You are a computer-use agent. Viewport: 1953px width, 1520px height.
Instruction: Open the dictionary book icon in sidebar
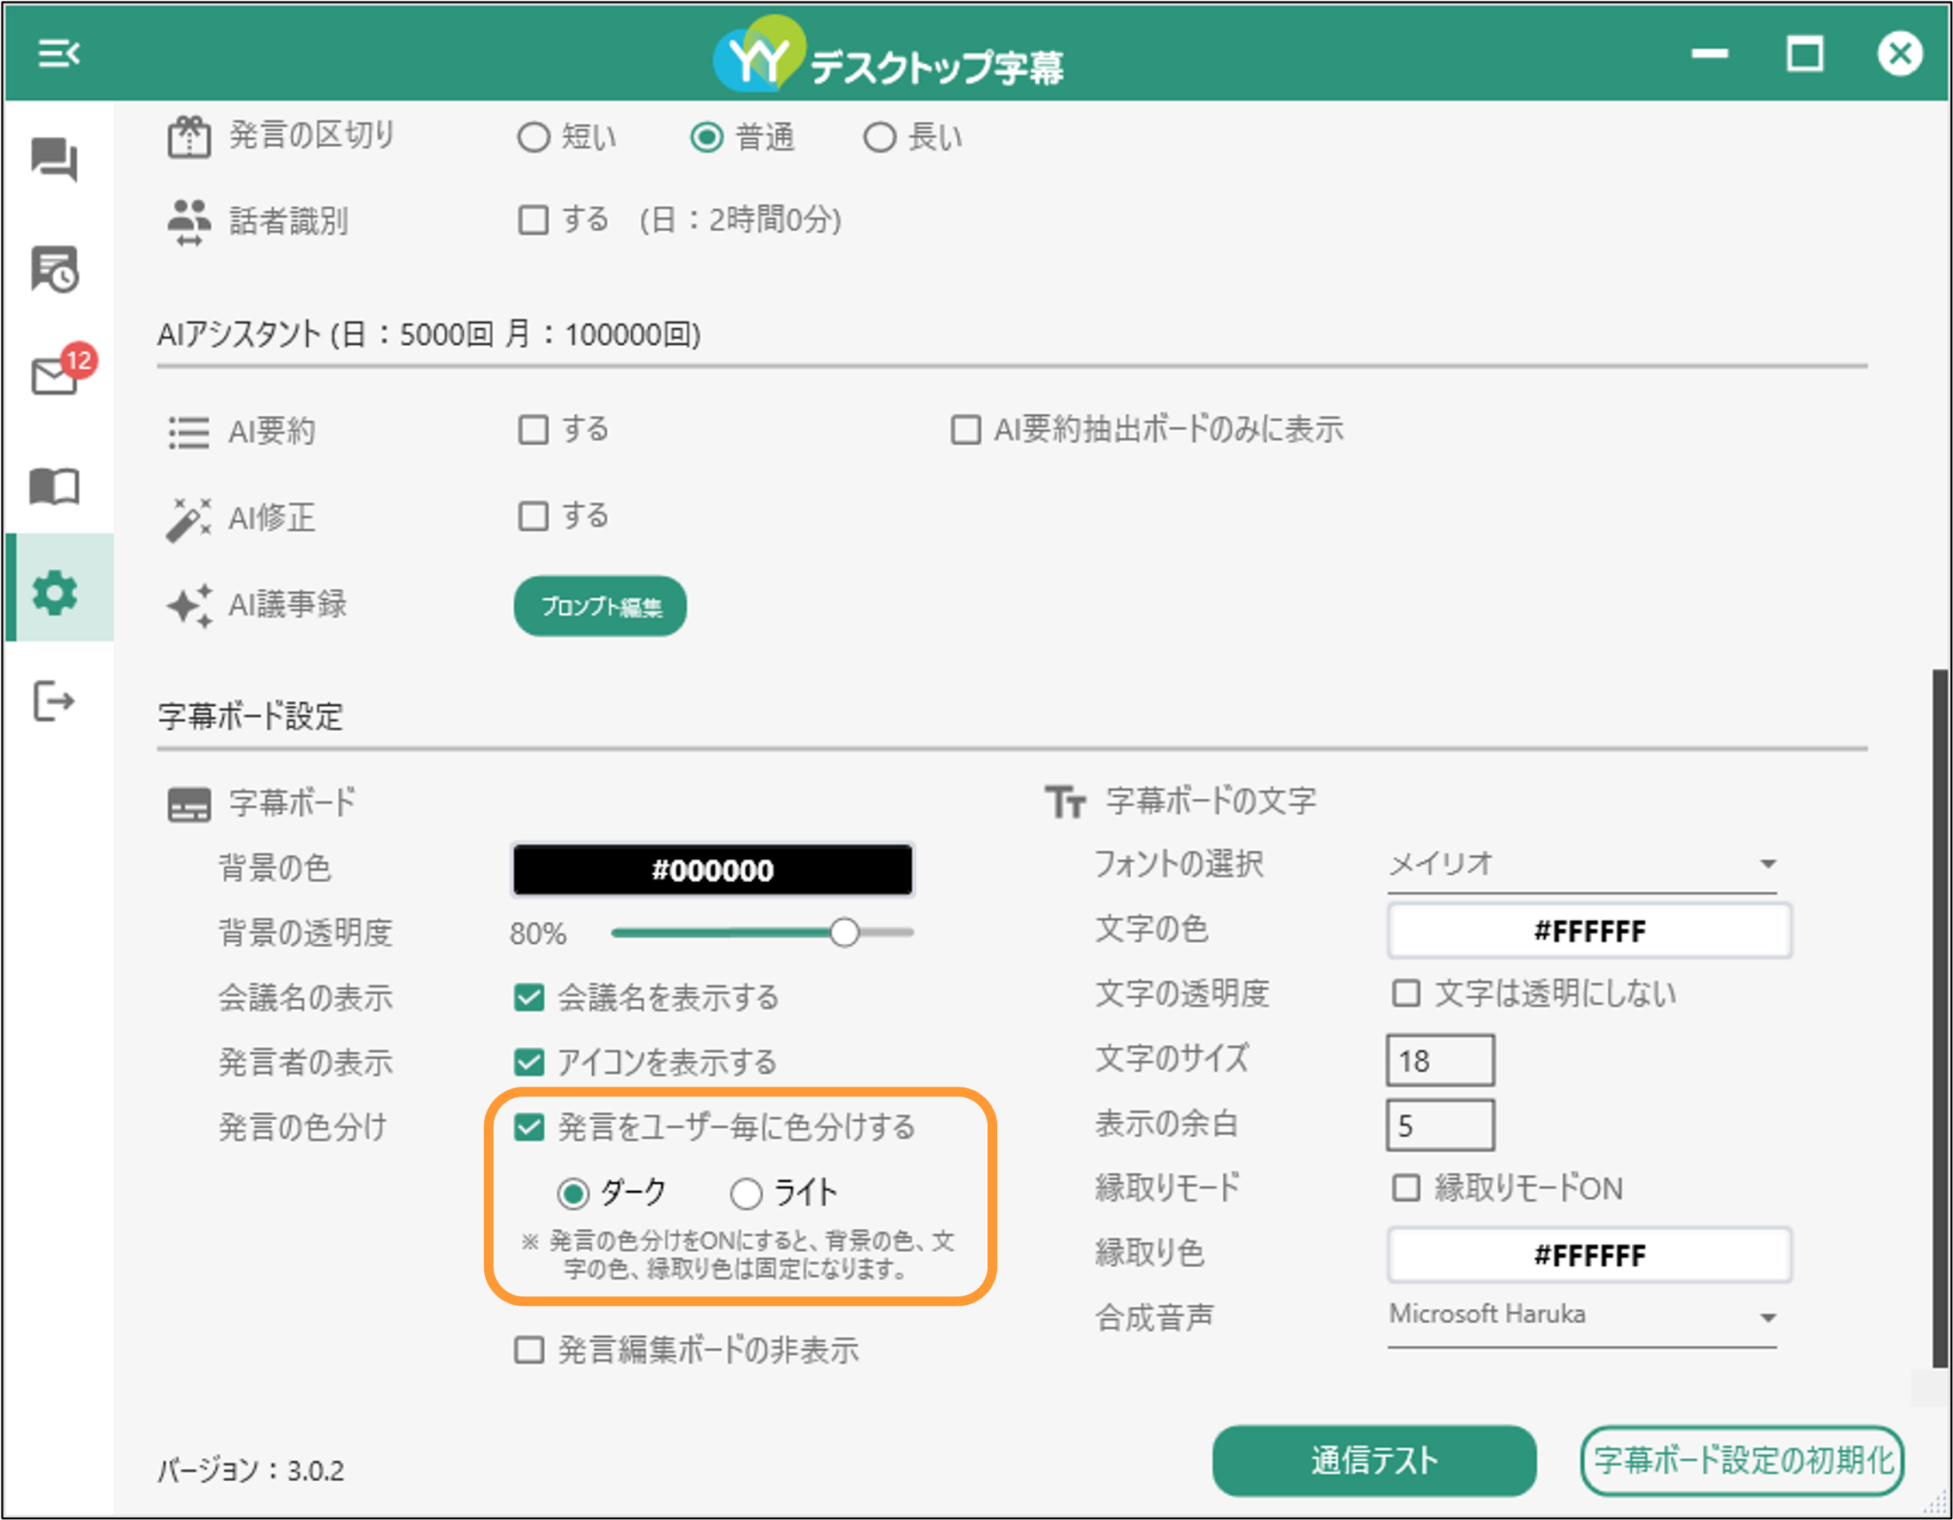(55, 486)
